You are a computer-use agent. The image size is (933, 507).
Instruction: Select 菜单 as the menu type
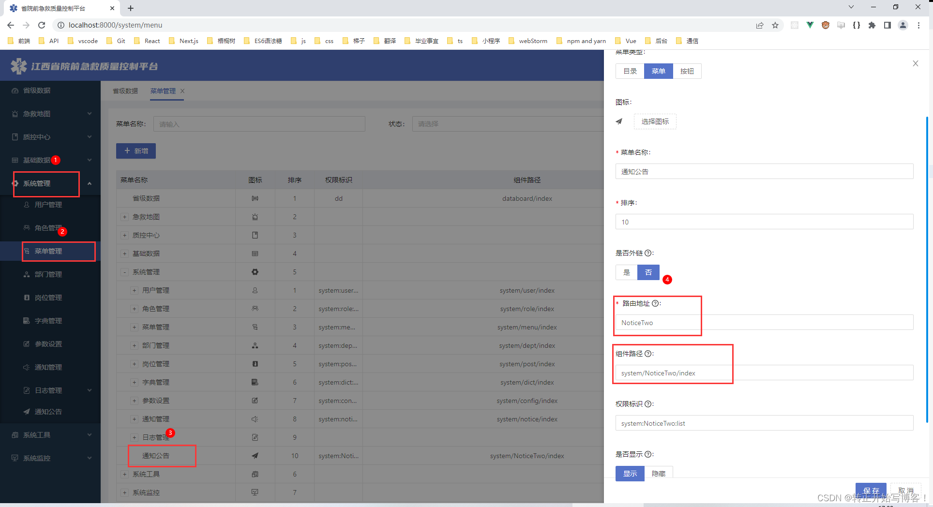[x=658, y=71]
